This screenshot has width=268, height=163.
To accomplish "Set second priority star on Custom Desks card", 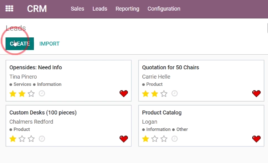I will click(x=22, y=139).
